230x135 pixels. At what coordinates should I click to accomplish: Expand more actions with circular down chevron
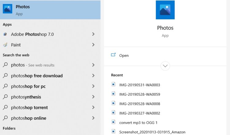(165, 66)
